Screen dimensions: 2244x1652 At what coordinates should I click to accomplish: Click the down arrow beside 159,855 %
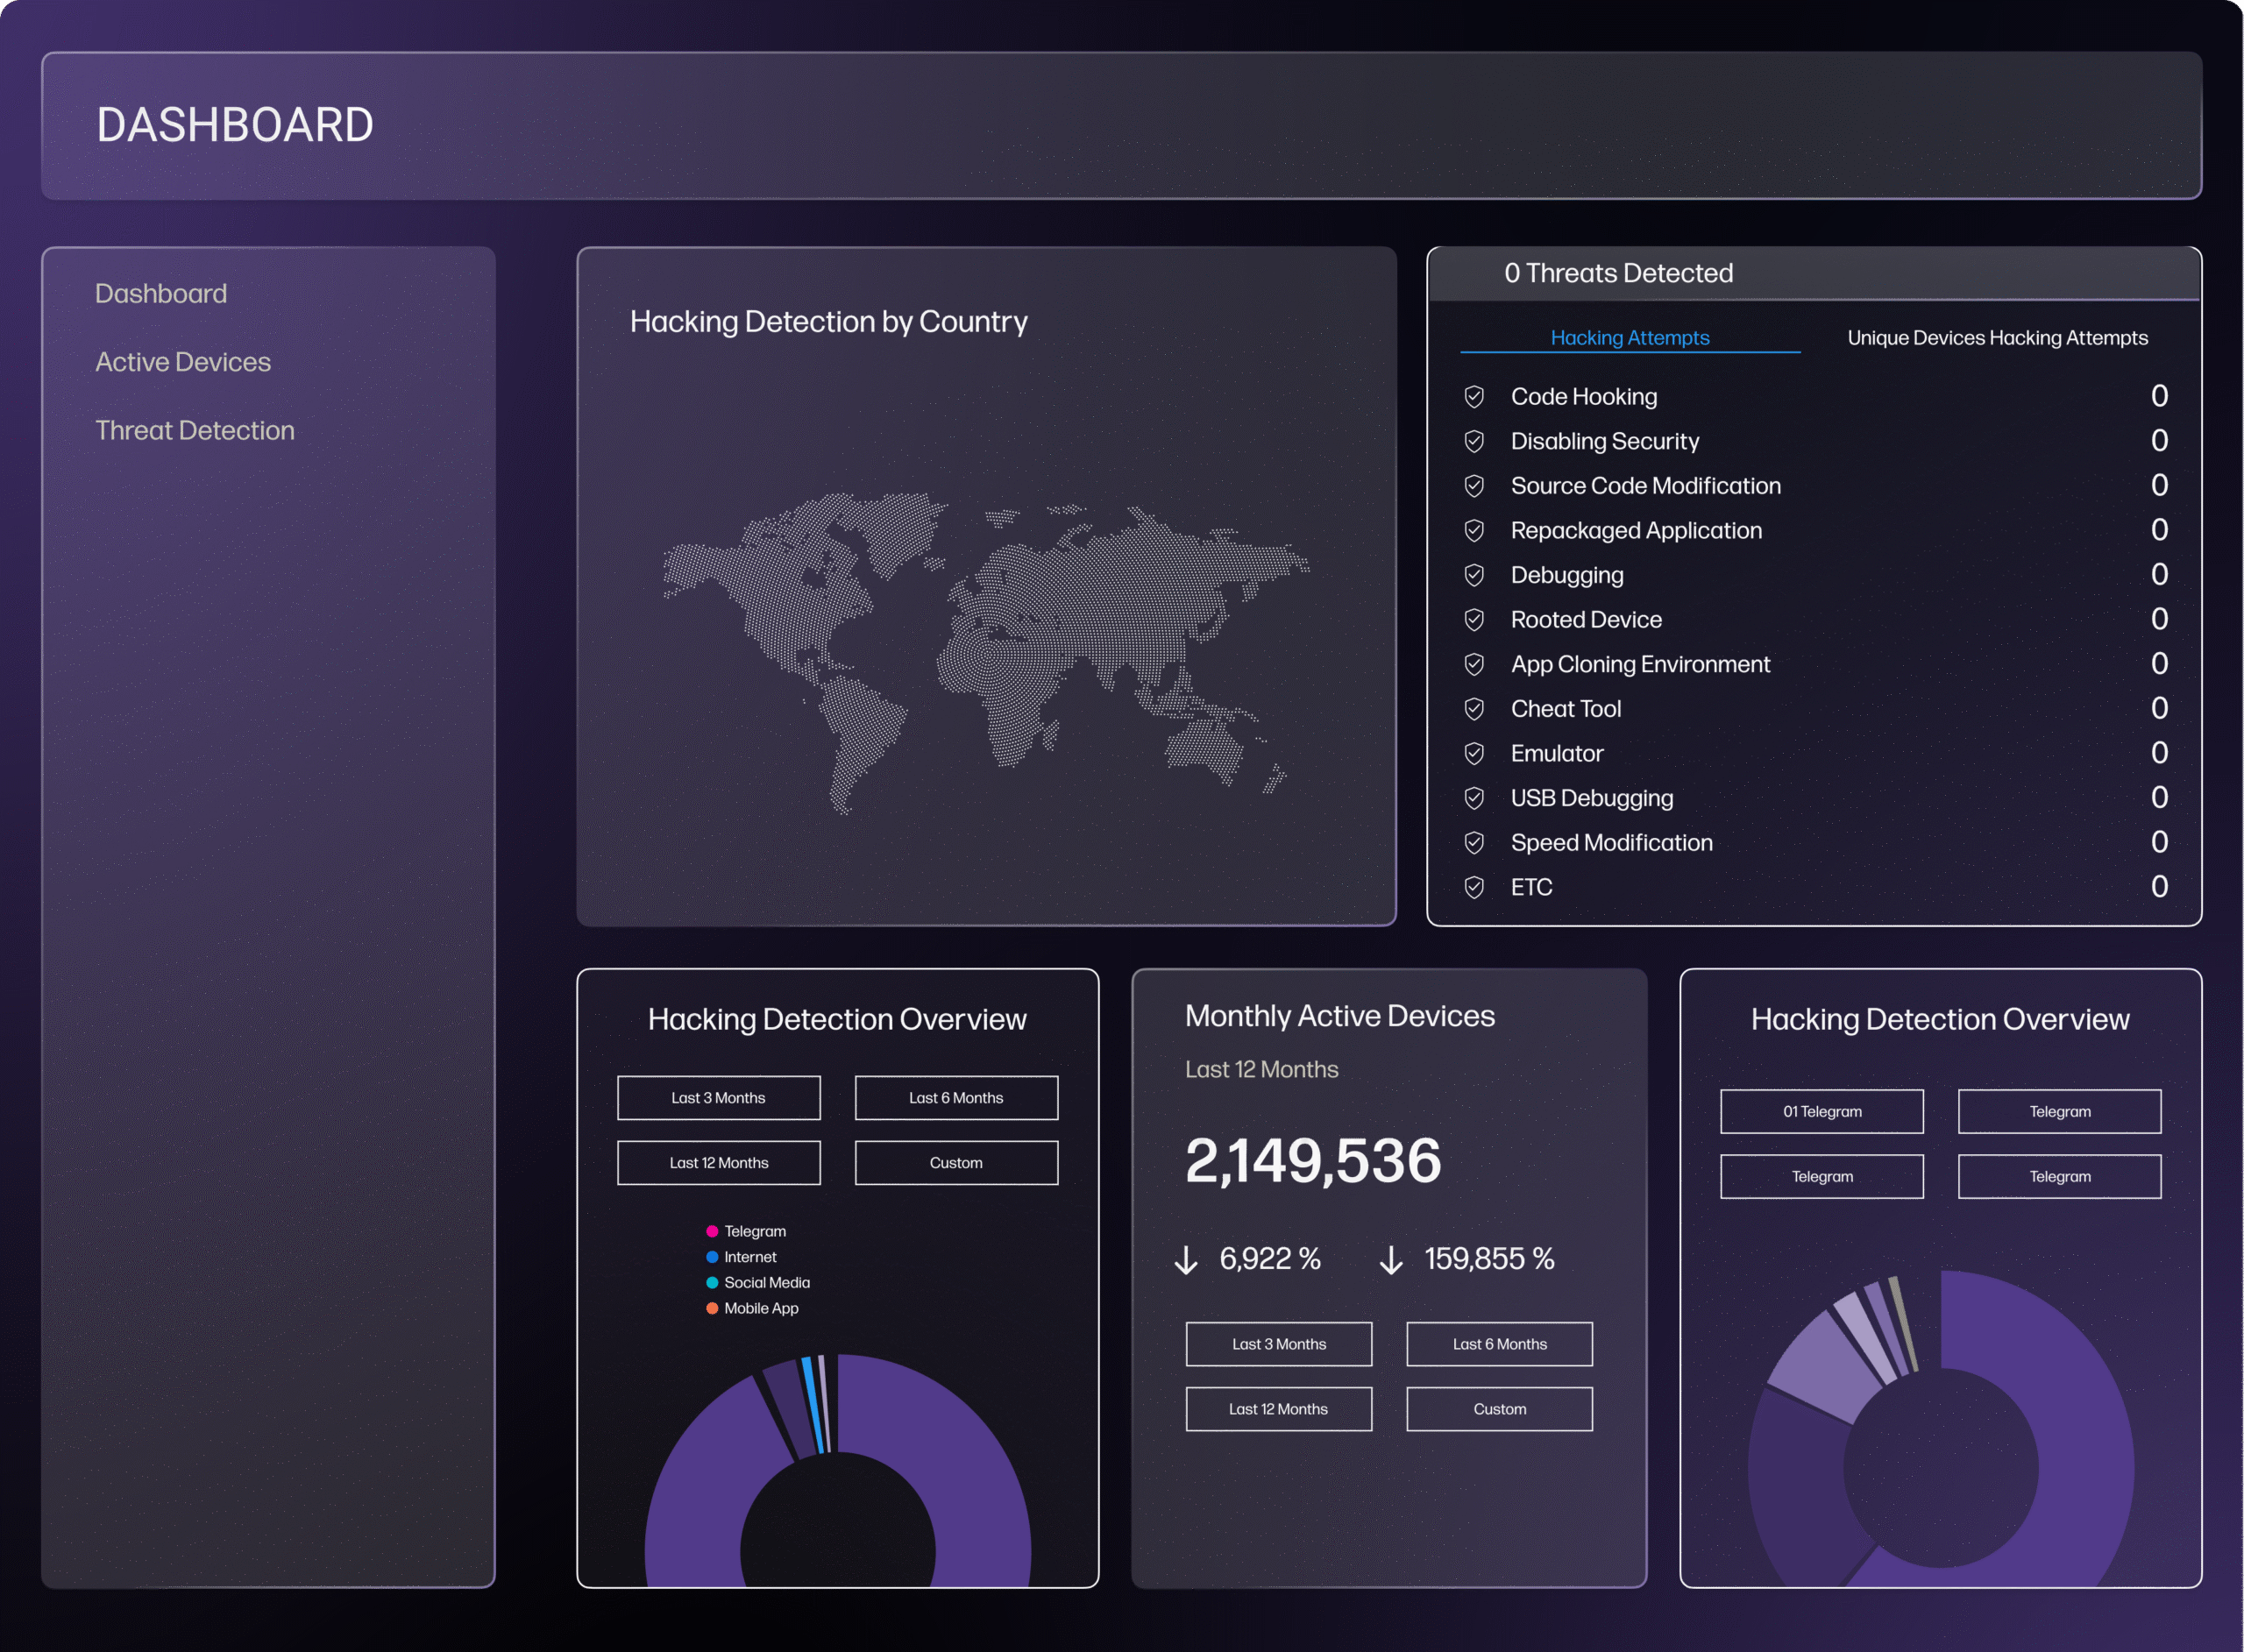pyautogui.click(x=1391, y=1260)
